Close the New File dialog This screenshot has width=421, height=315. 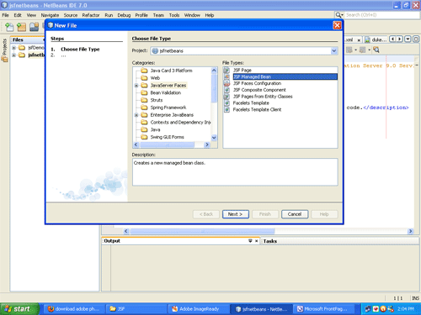337,25
